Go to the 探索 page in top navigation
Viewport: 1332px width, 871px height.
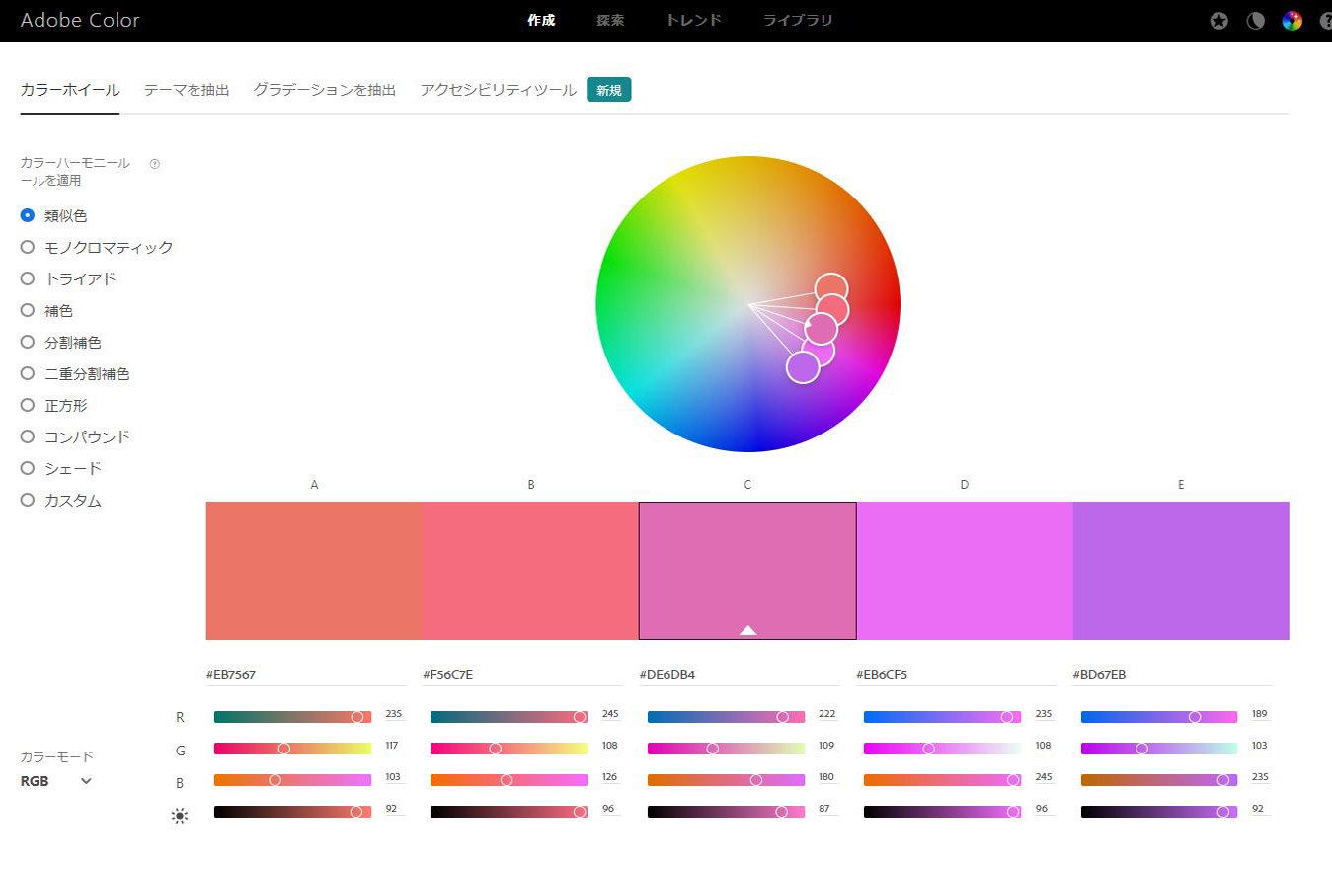610,20
